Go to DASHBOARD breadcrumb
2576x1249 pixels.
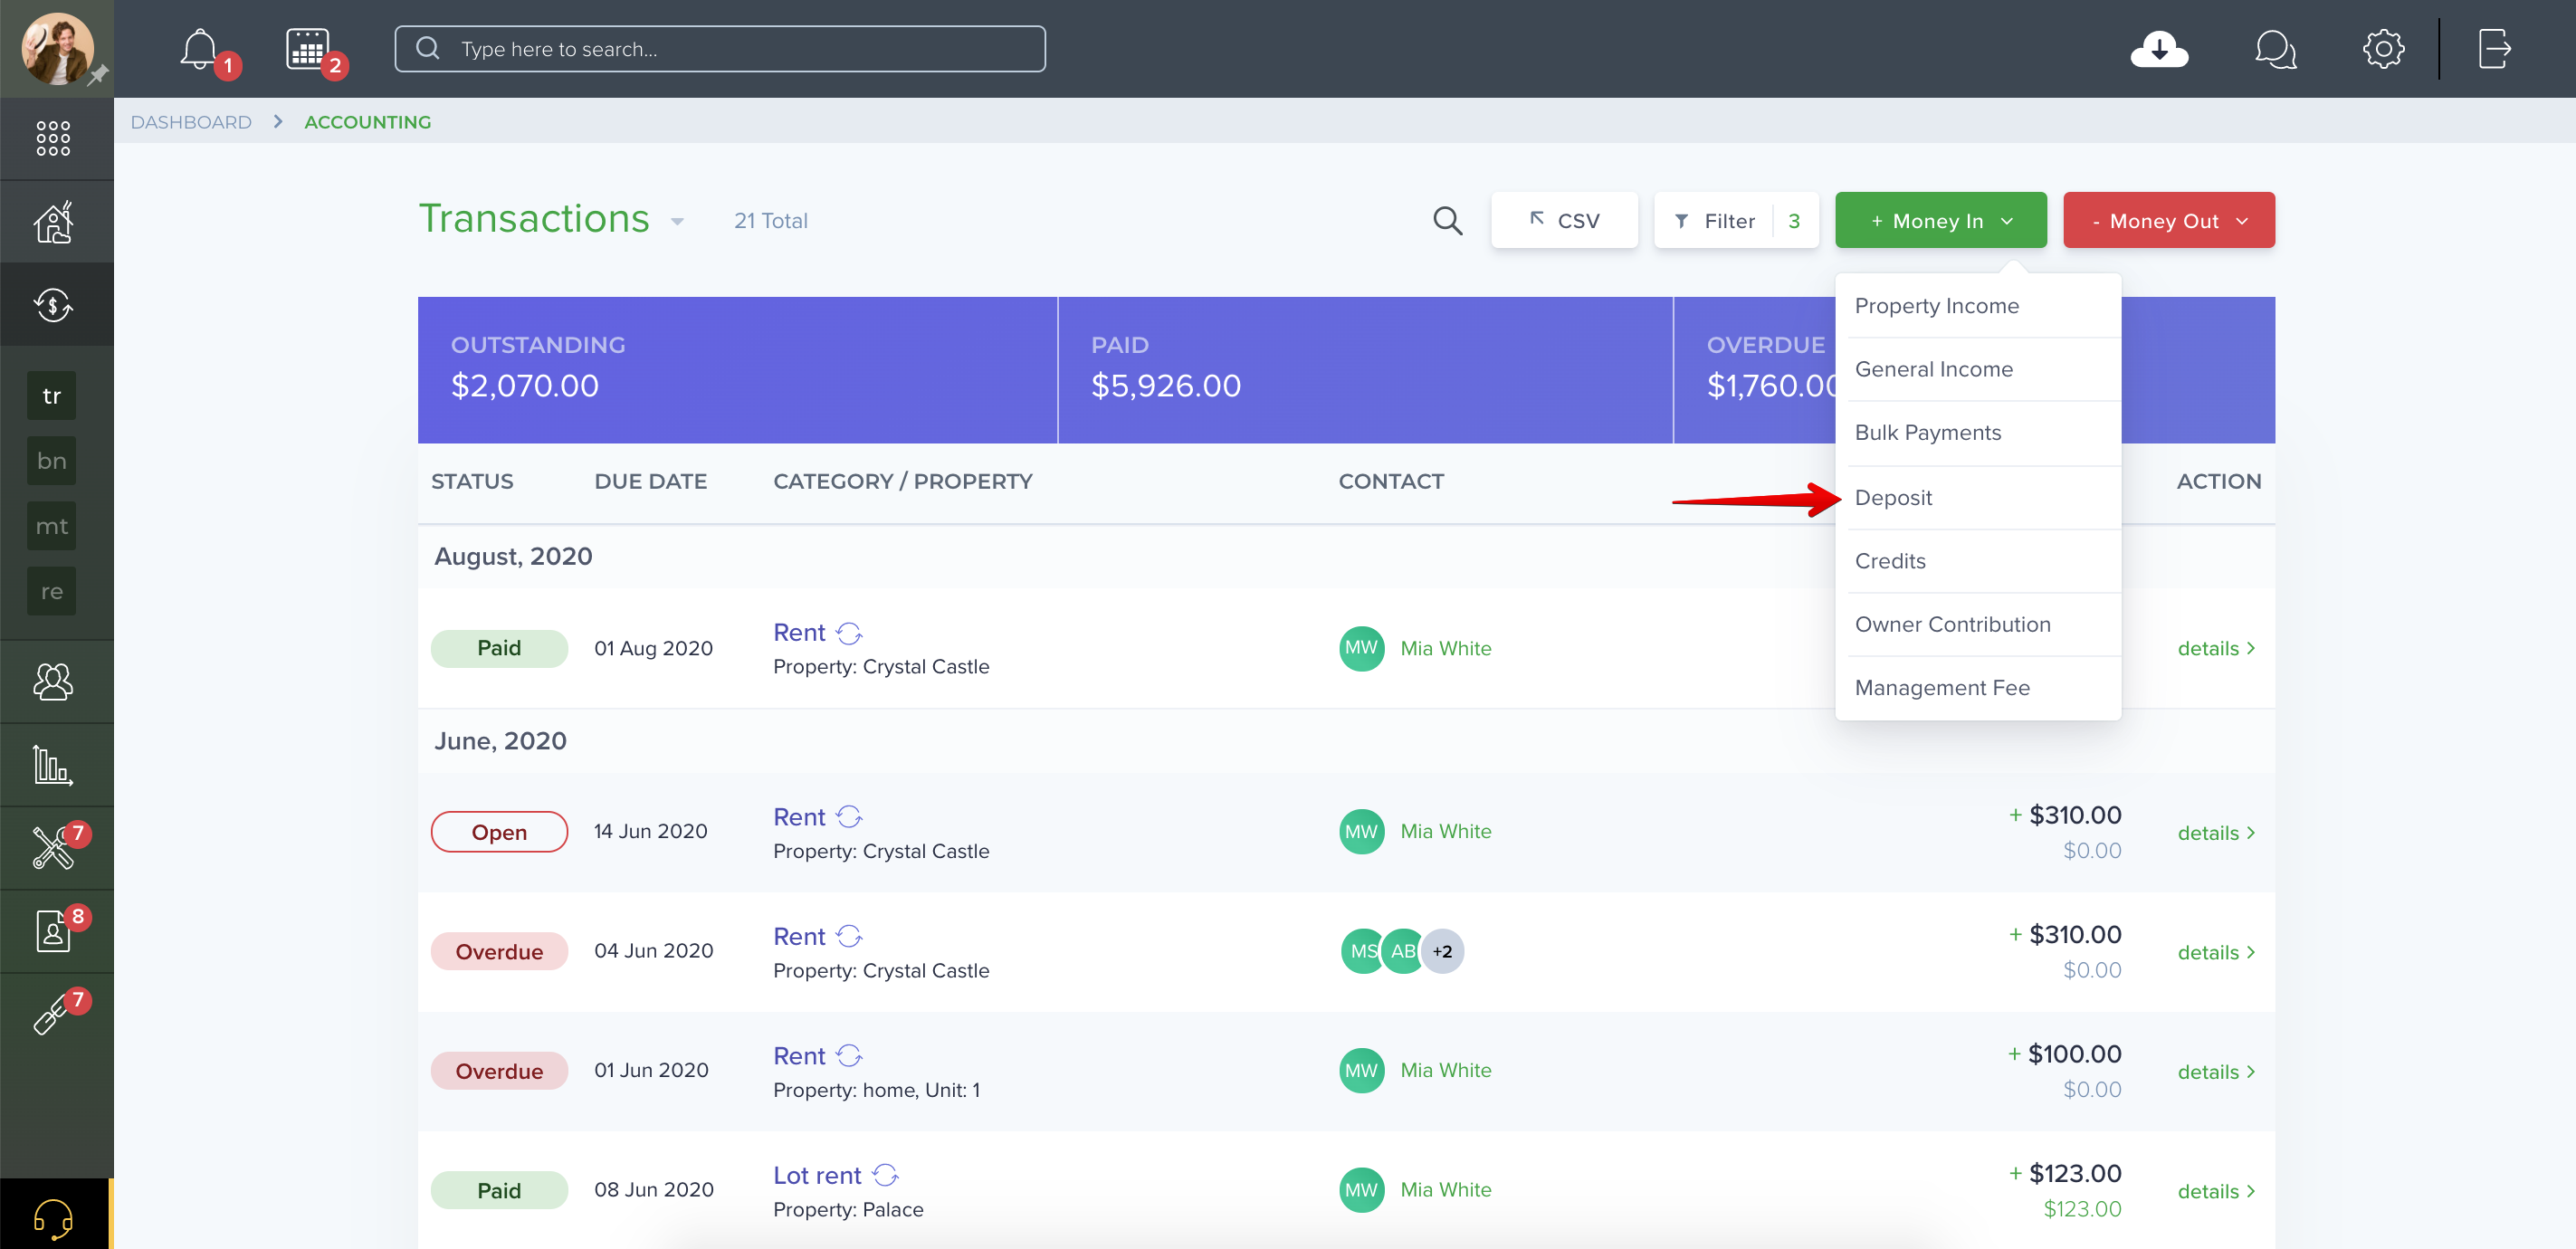point(191,122)
